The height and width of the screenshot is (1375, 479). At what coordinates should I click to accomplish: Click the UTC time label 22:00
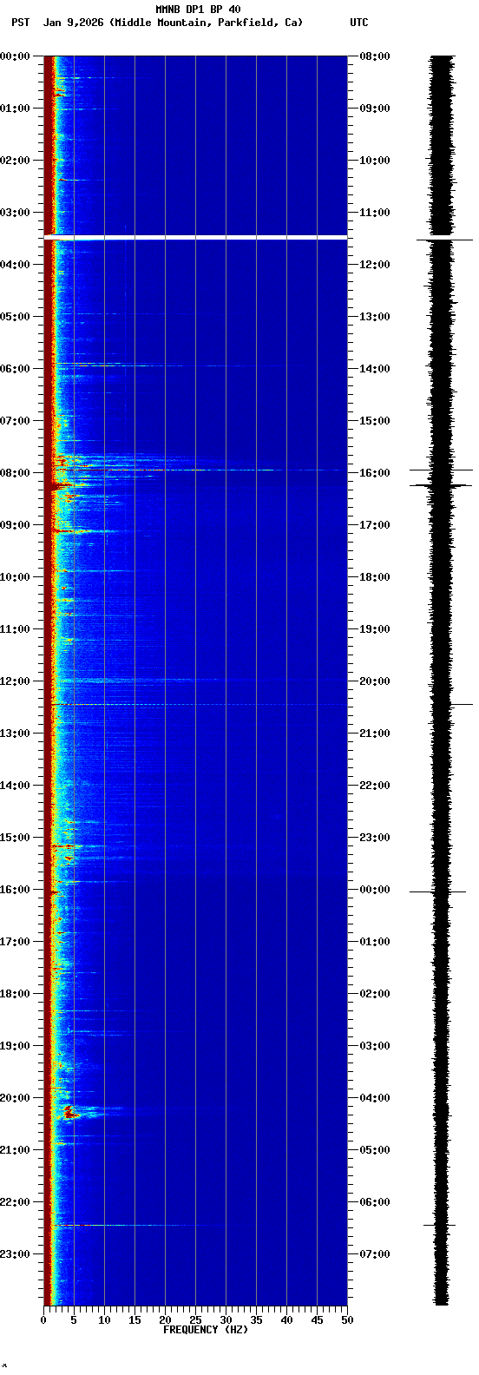tap(375, 786)
